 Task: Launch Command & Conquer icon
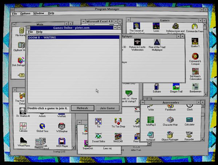tap(195, 56)
